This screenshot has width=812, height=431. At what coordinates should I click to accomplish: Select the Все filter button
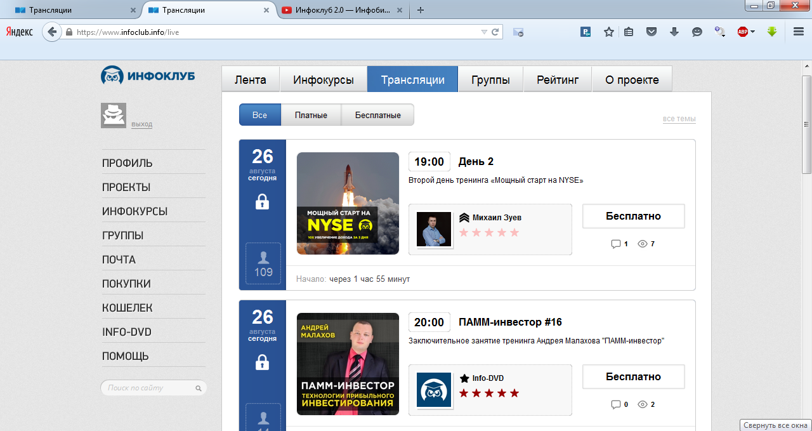pyautogui.click(x=259, y=115)
